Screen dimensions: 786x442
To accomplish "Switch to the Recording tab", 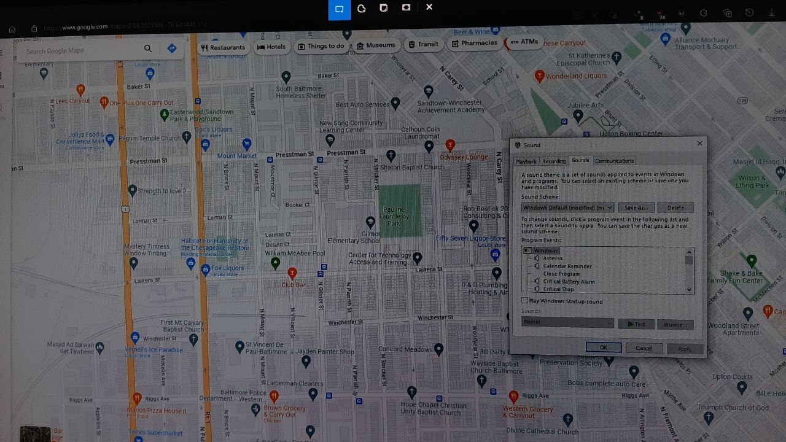I will (554, 161).
